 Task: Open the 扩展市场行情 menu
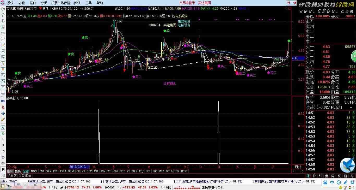click(60, 3)
